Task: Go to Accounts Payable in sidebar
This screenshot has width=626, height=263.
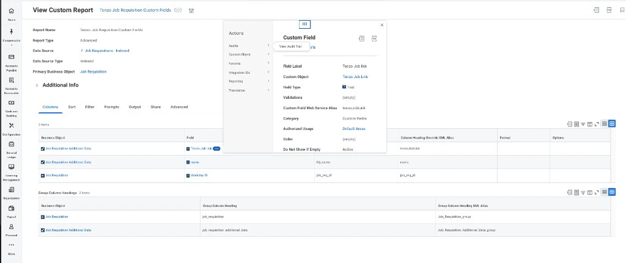Action: point(11,57)
